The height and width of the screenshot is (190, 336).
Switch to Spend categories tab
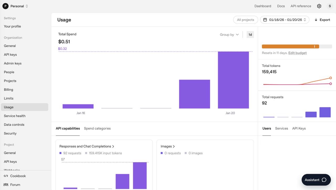[97, 128]
